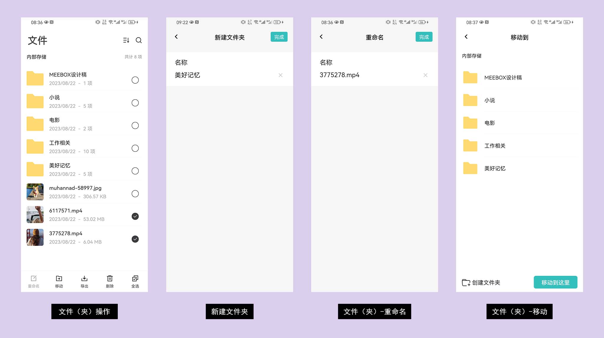
Task: Uncheck the selected 6117571.mp4 video
Action: click(x=135, y=216)
